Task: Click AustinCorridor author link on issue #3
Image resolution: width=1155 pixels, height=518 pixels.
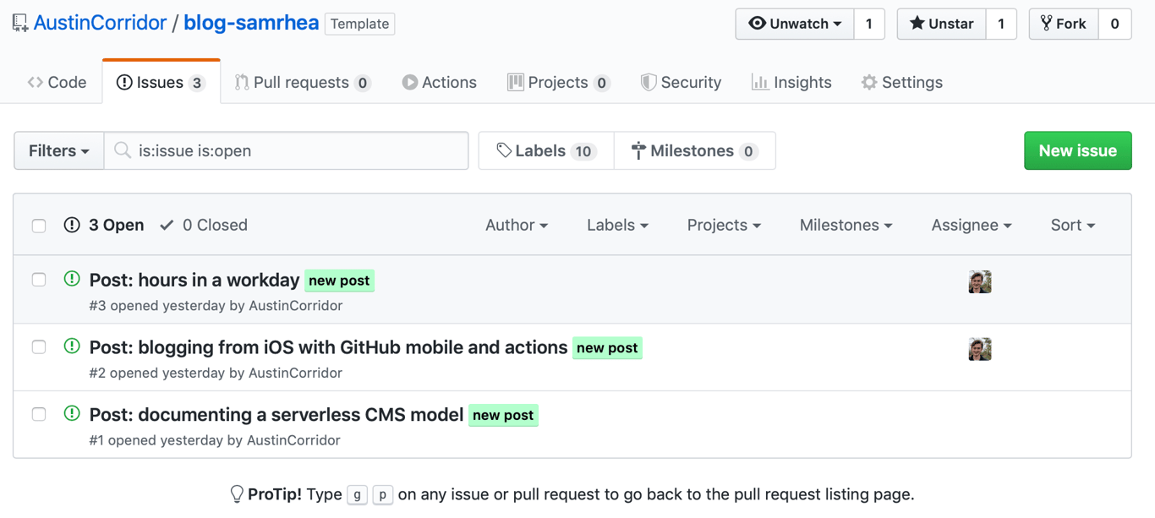Action: click(x=296, y=306)
